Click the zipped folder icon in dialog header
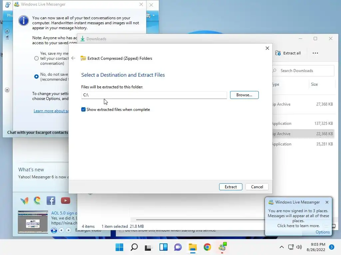Screen dimensions: 341x255 pos(83,58)
